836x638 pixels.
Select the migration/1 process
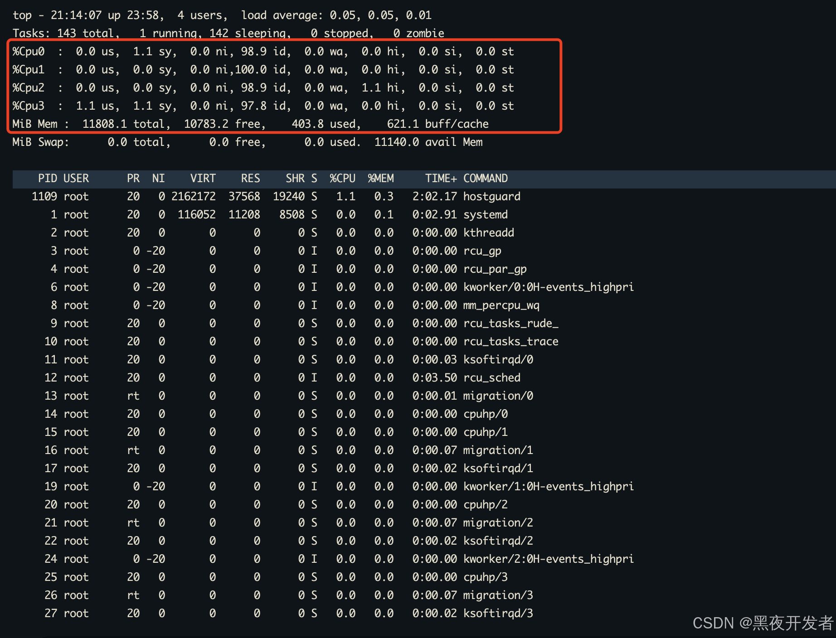tap(498, 450)
